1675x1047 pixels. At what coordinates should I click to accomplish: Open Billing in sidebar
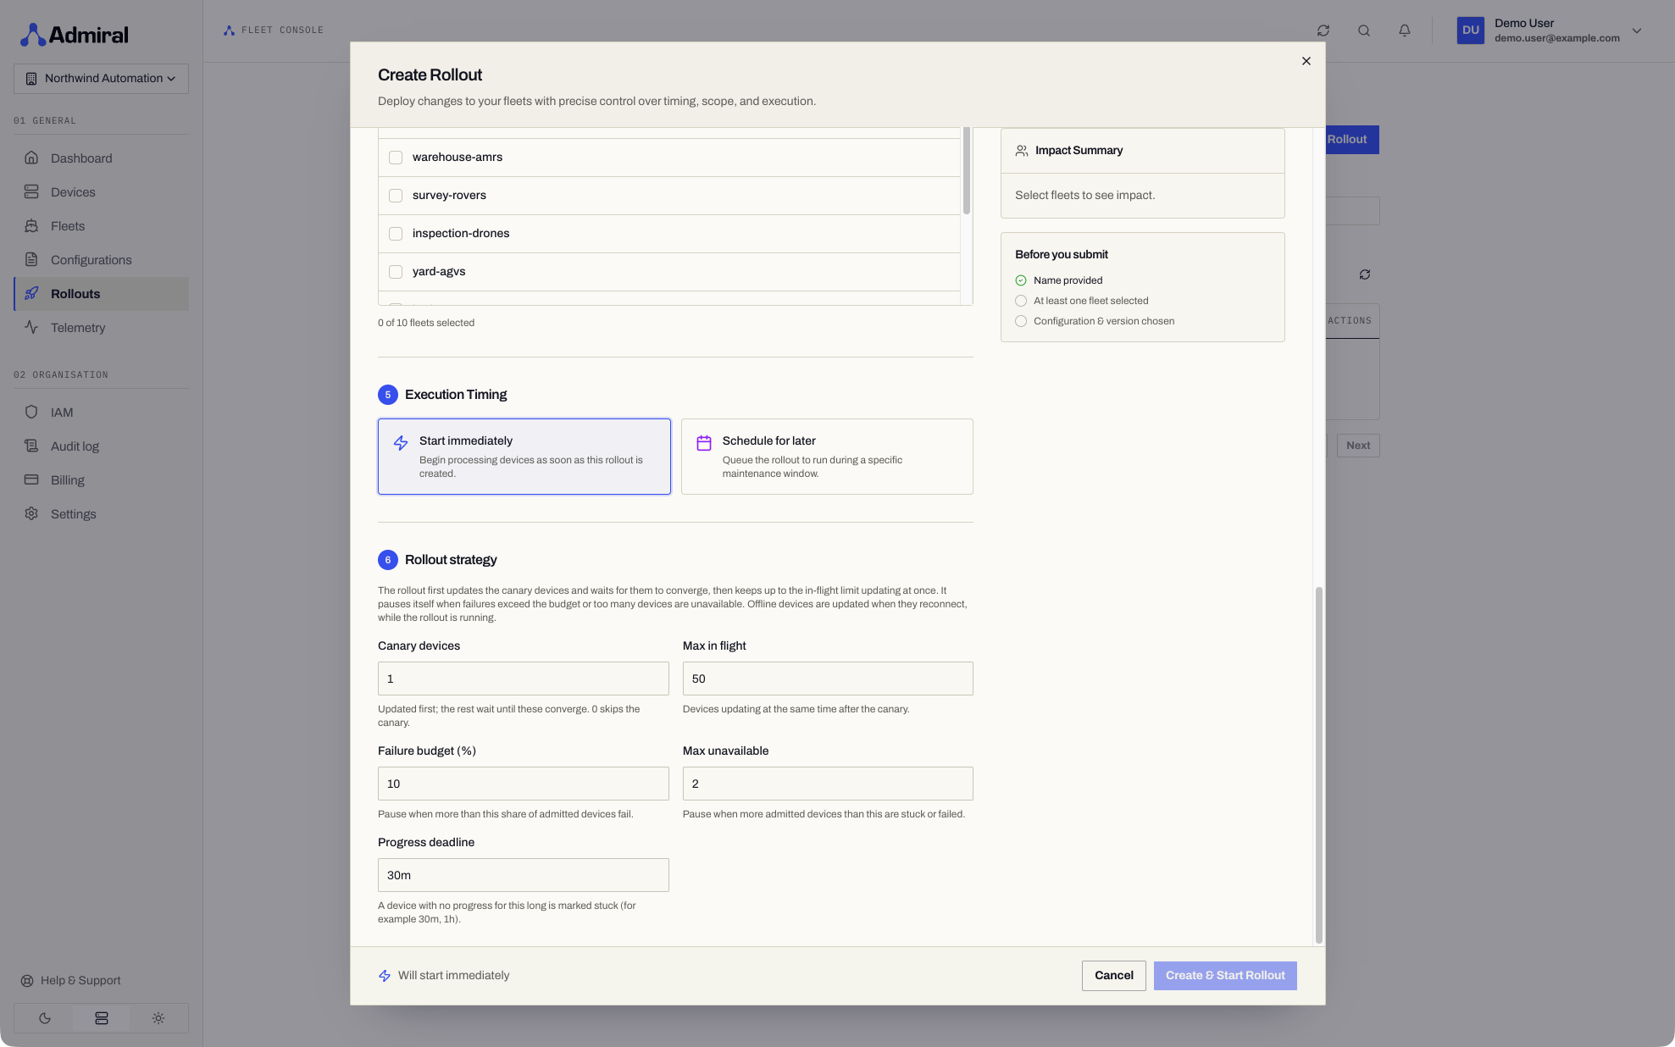point(101,480)
